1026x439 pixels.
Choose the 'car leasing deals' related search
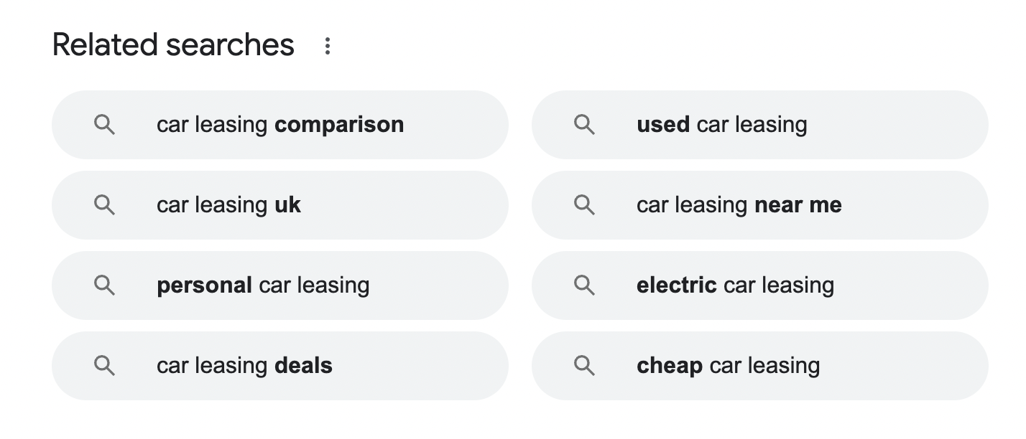[x=244, y=366]
